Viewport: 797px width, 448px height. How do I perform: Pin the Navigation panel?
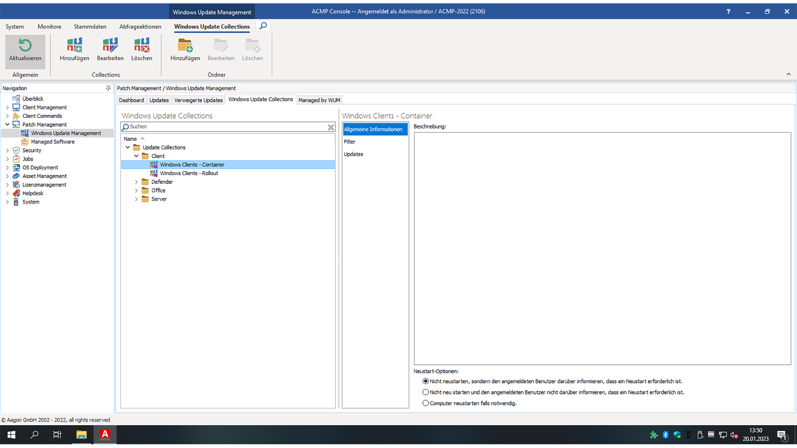[108, 88]
